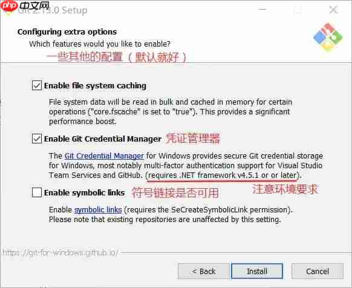Click the underlined '.NET framework v4.5.1' requirement text
Viewport: 352px width, 288px height.
[x=219, y=175]
